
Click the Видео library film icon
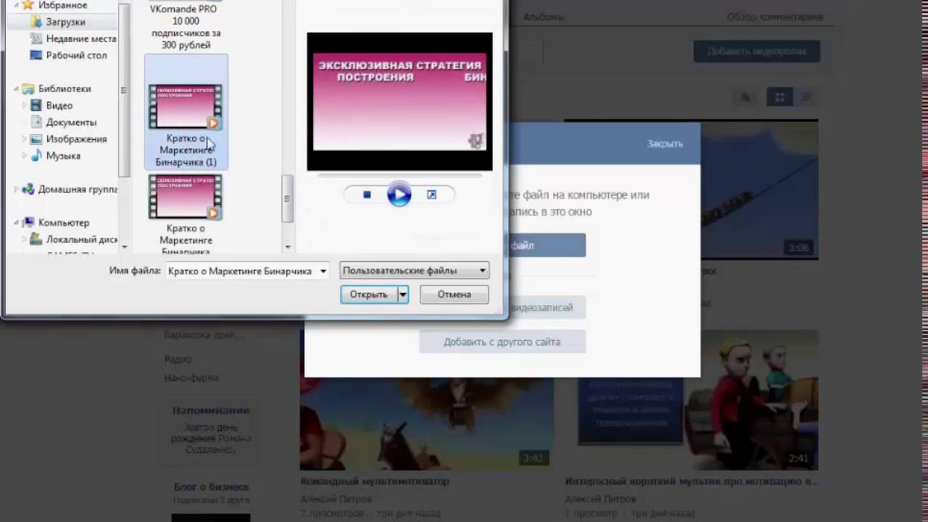[x=36, y=105]
